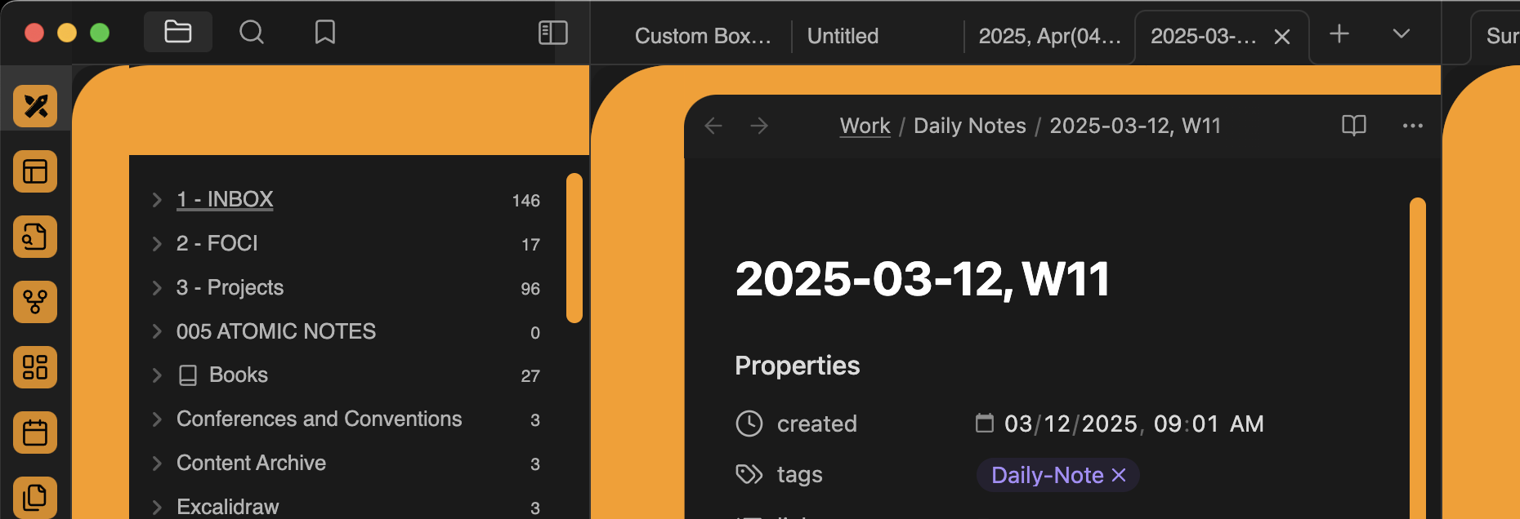Screen dimensions: 1520x519
Task: Switch to the Custom Box tab
Action: coord(702,36)
